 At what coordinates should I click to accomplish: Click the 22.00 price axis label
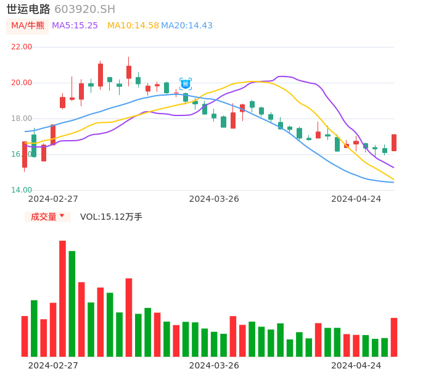coord(22,47)
